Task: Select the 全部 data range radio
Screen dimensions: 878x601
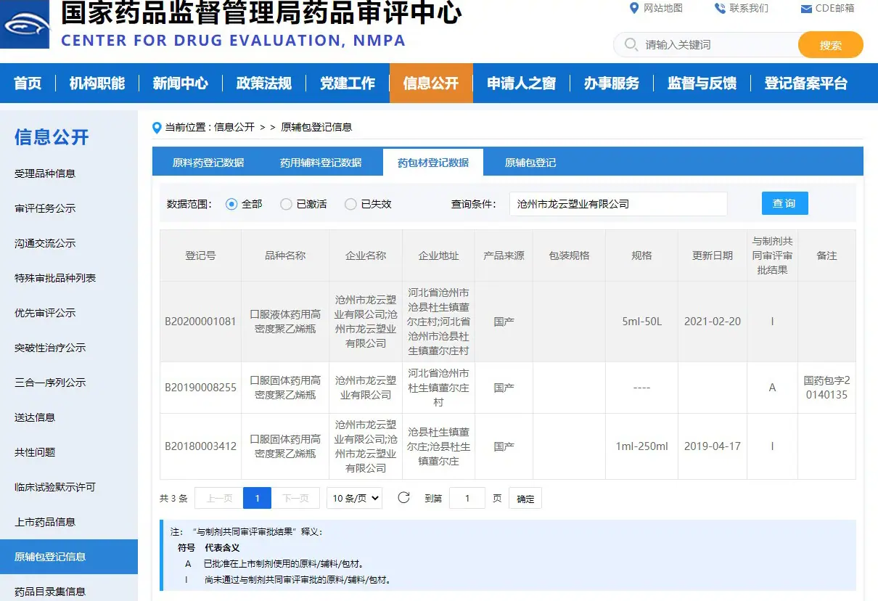Action: [x=231, y=204]
